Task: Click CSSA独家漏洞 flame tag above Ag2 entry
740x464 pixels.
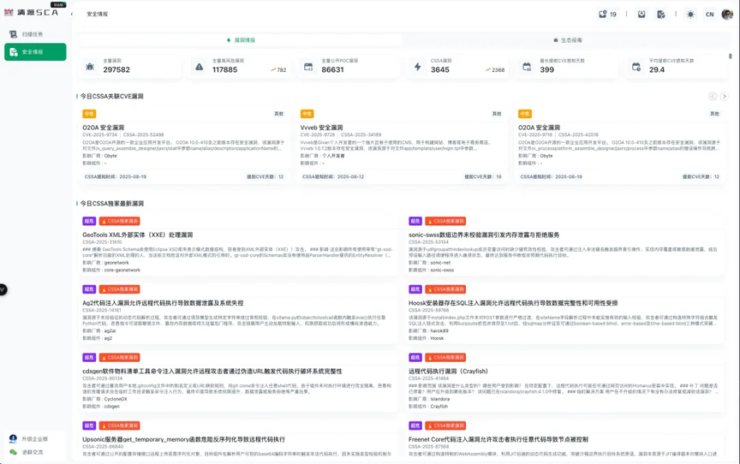Action: pyautogui.click(x=119, y=289)
